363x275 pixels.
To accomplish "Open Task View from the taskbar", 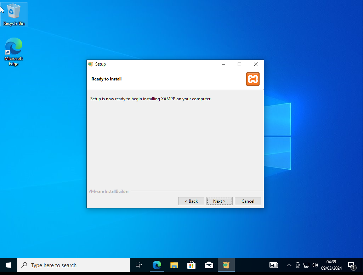I will click(x=139, y=265).
